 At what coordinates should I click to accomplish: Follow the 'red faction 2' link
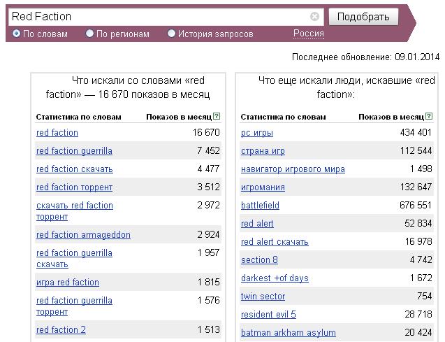(61, 330)
